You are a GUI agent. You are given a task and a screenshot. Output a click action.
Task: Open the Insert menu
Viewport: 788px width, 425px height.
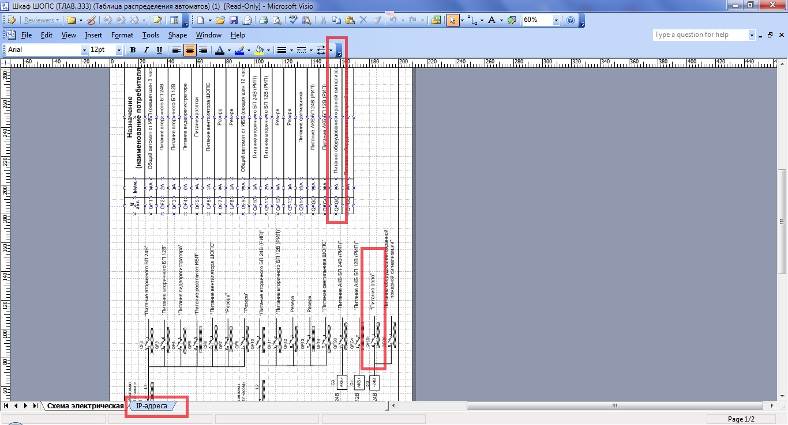tap(93, 35)
